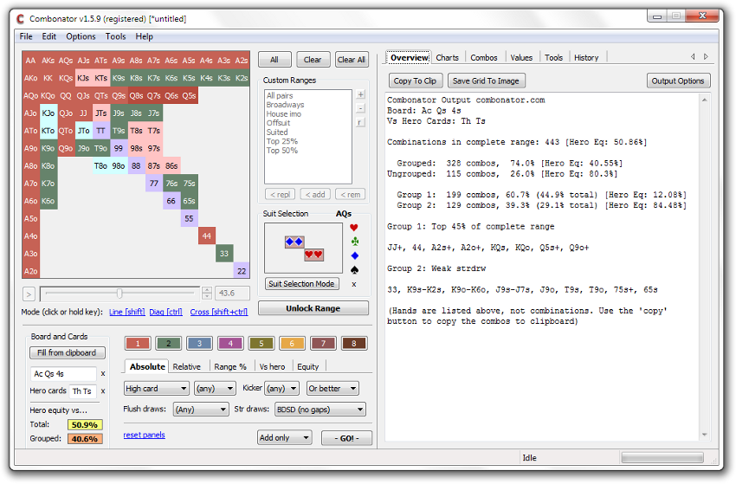This screenshot has width=736, height=484.
Task: Toggle the TT hand cell in the grid
Action: pos(101,131)
